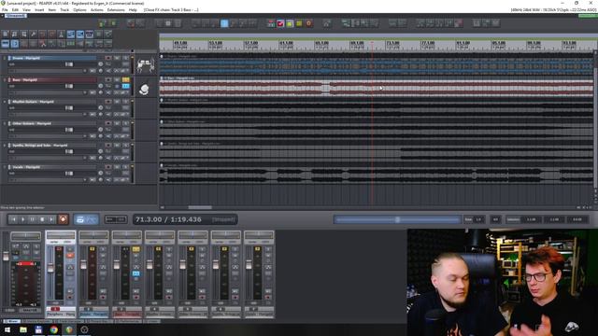
Task: Open input dropdown on Vocals track
Action: [85, 179]
